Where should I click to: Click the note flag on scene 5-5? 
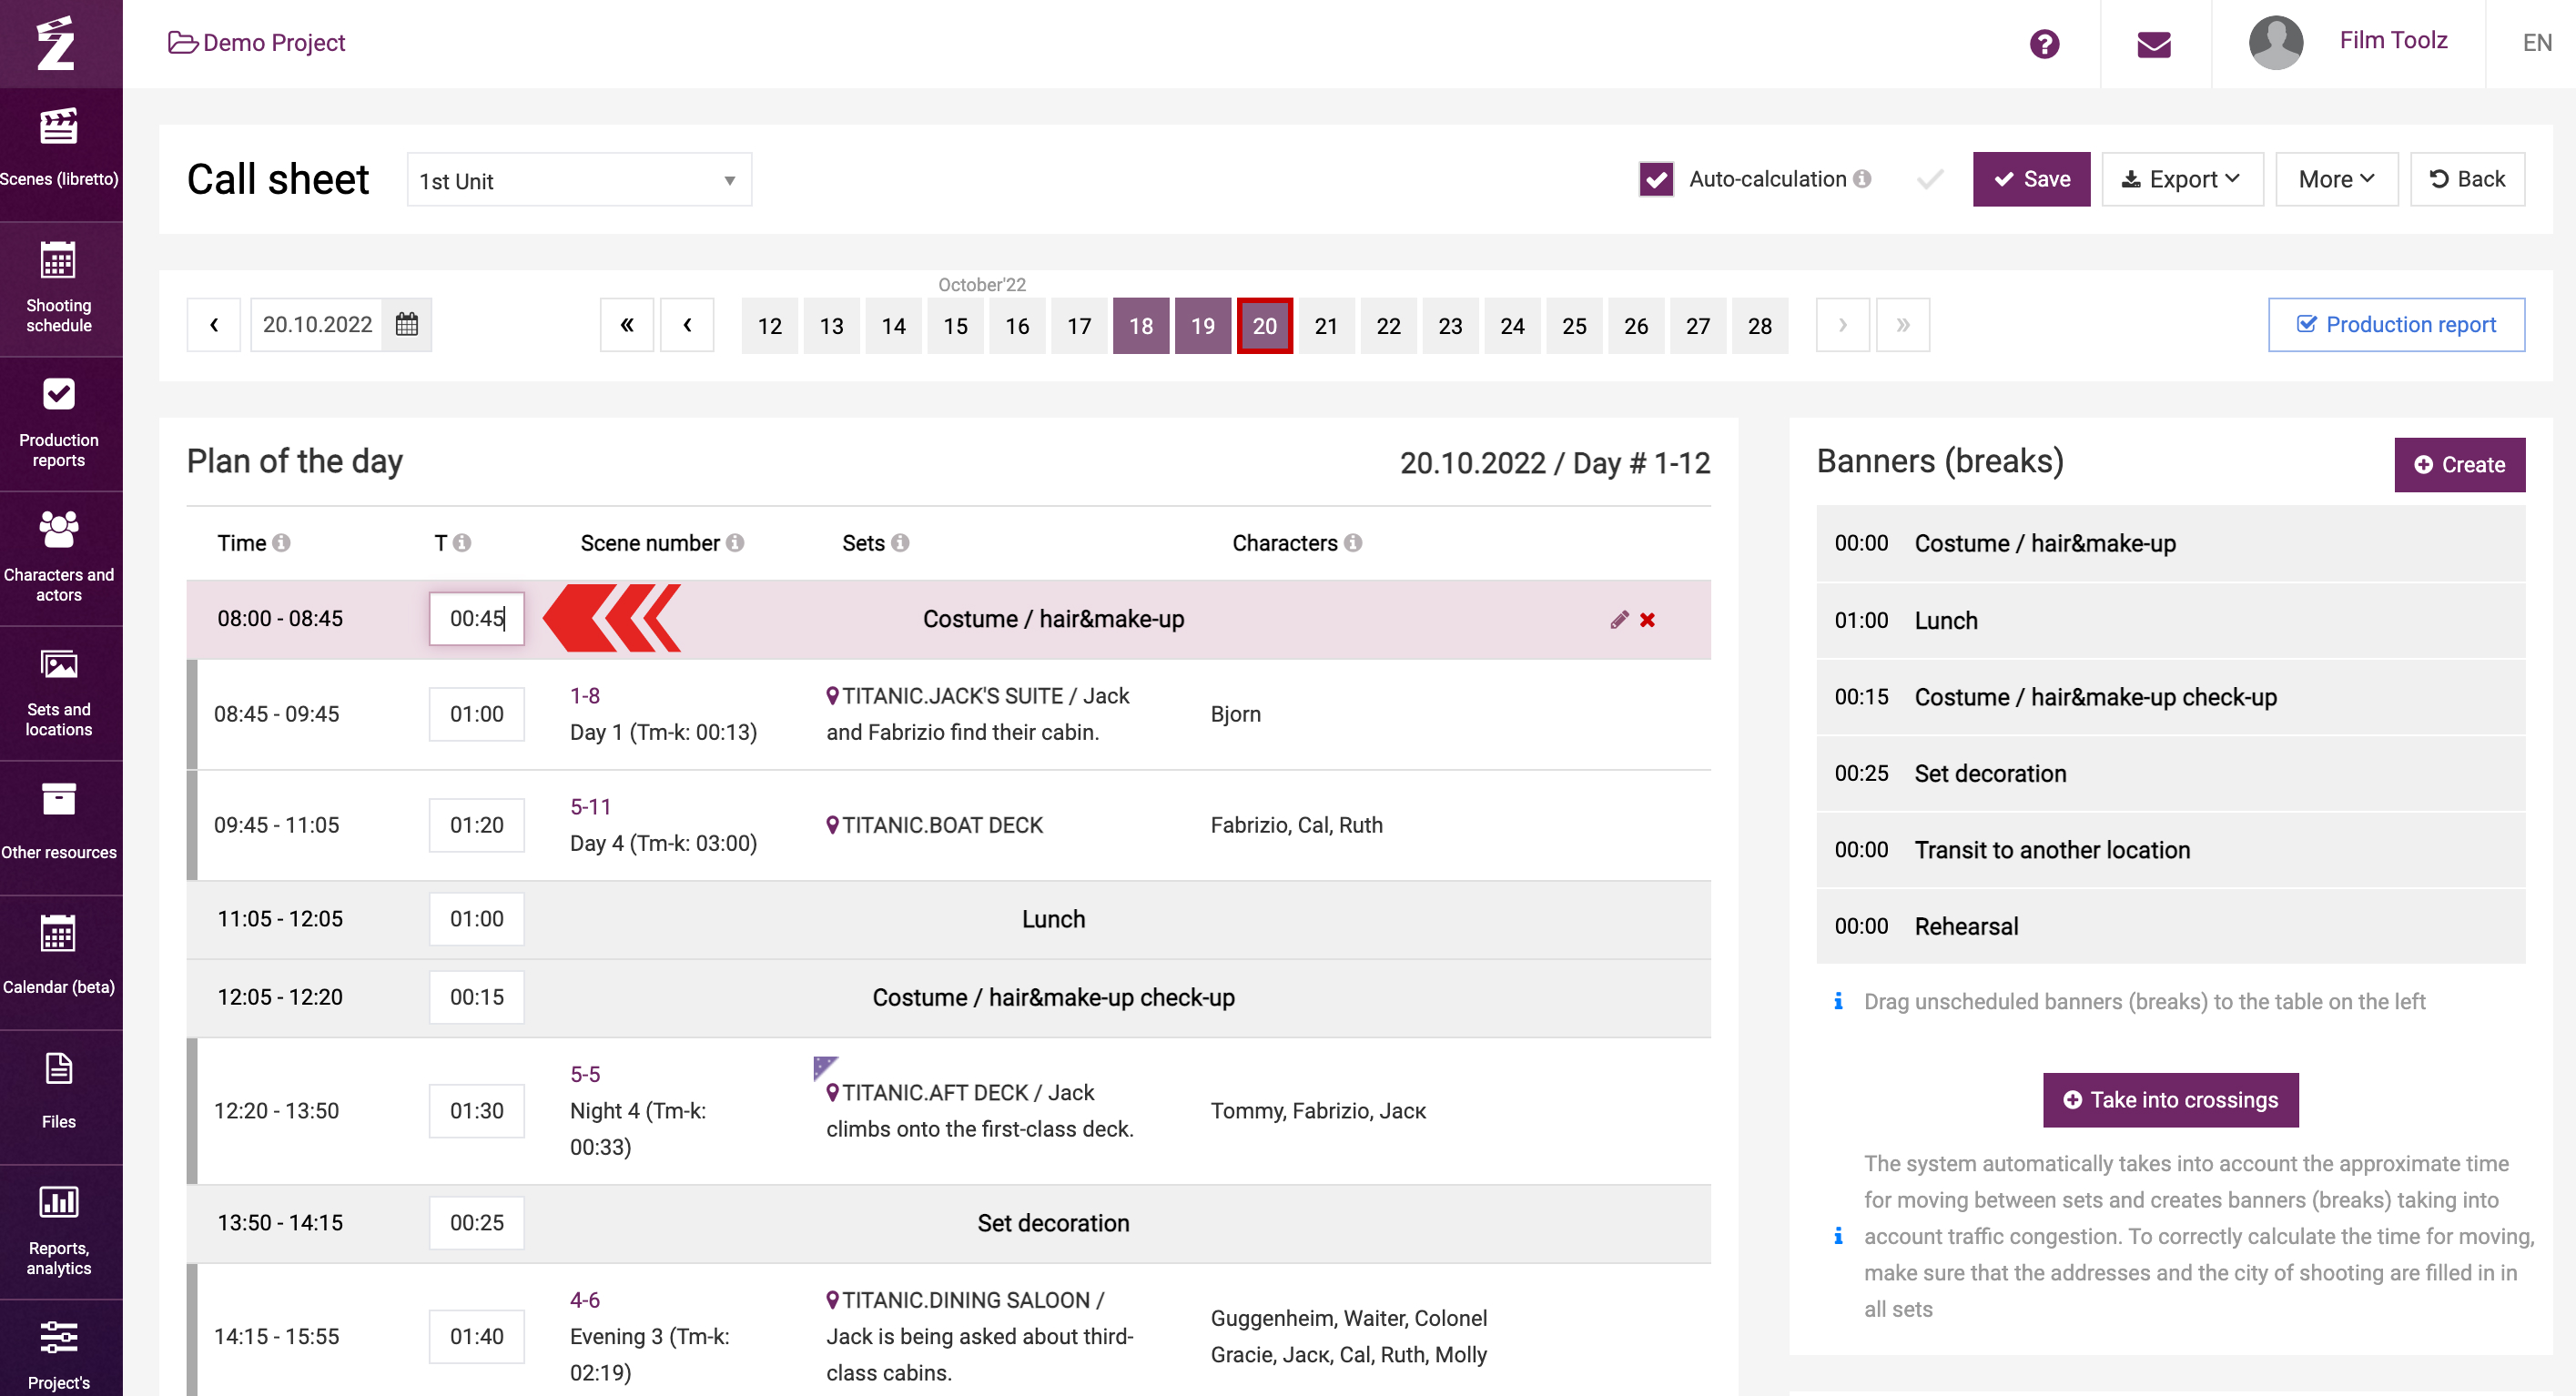[824, 1067]
